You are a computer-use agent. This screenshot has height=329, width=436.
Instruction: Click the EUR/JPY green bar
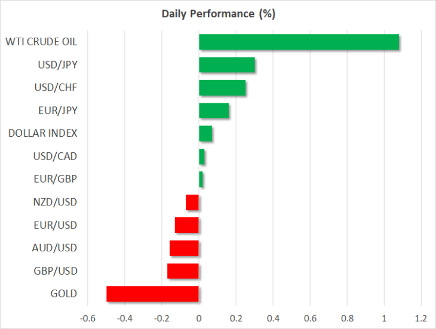pyautogui.click(x=214, y=110)
